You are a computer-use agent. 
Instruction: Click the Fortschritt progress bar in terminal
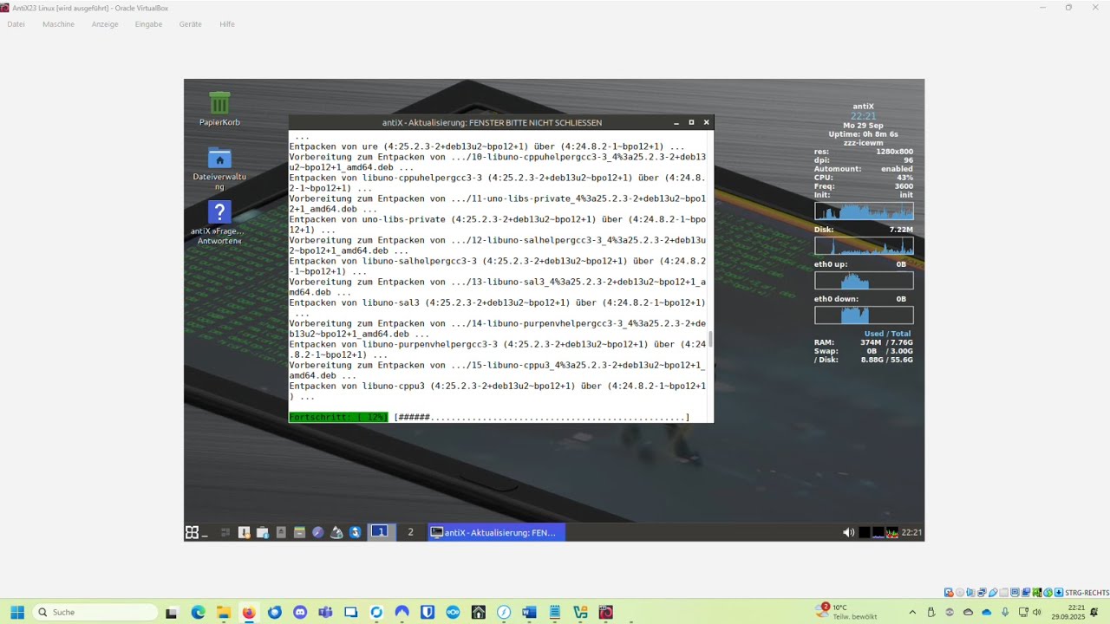click(x=489, y=417)
